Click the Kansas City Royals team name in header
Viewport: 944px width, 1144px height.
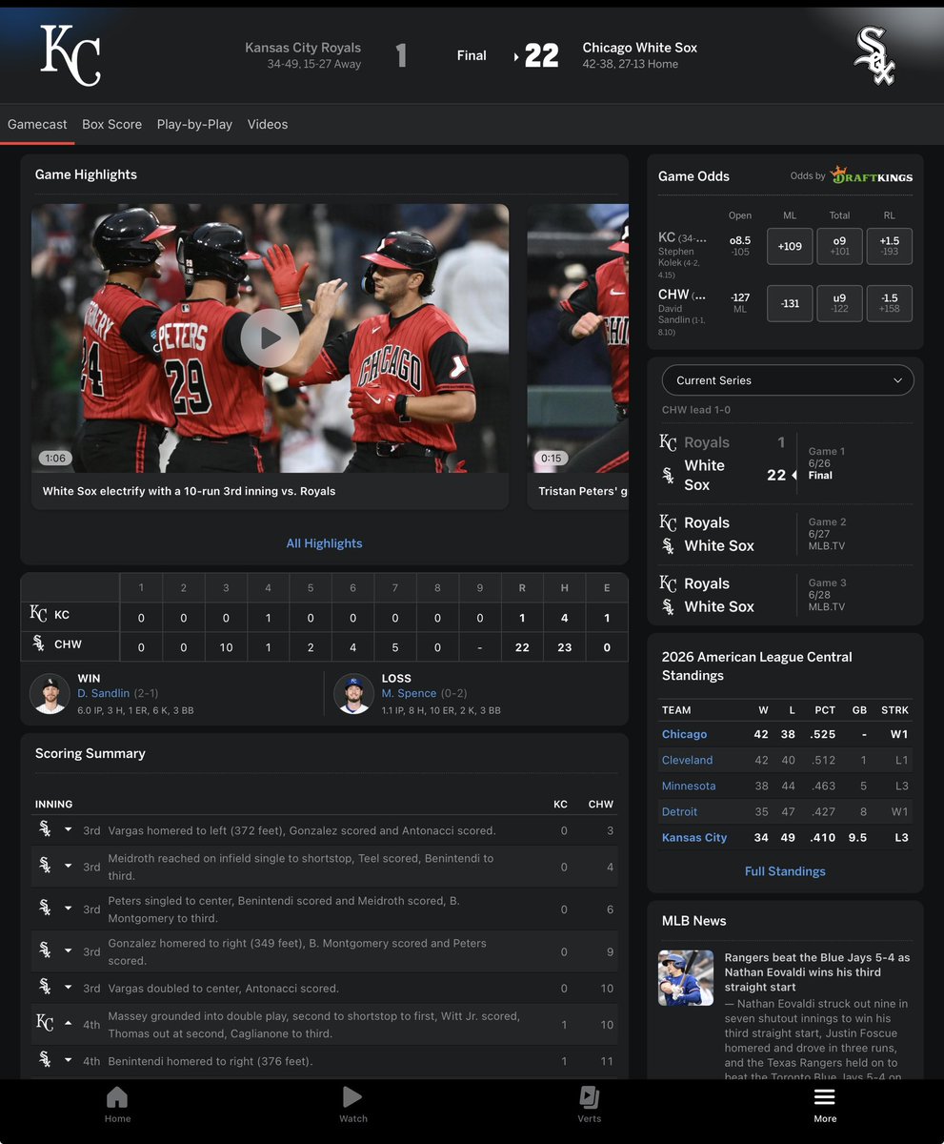[x=303, y=48]
